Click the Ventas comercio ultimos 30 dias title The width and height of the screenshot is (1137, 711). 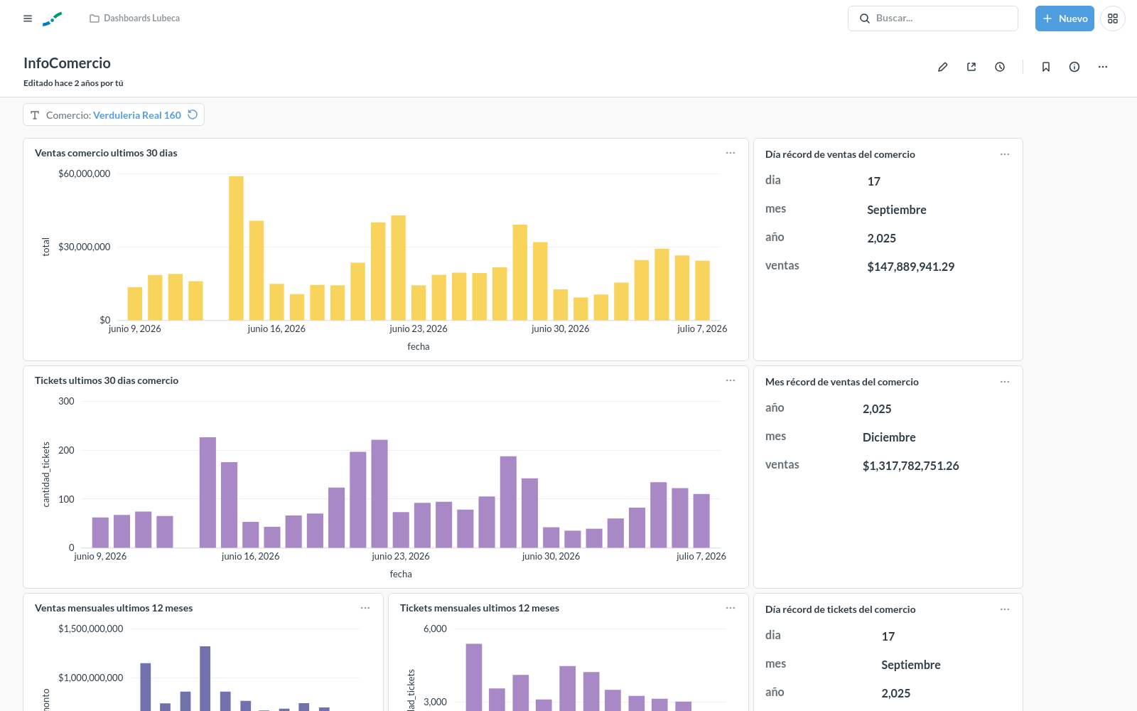tap(106, 153)
